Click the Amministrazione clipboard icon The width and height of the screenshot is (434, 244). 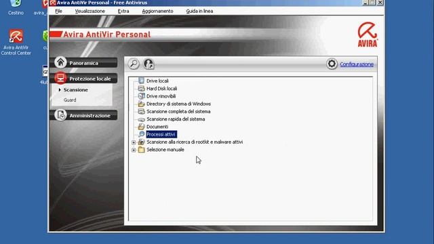(x=60, y=115)
